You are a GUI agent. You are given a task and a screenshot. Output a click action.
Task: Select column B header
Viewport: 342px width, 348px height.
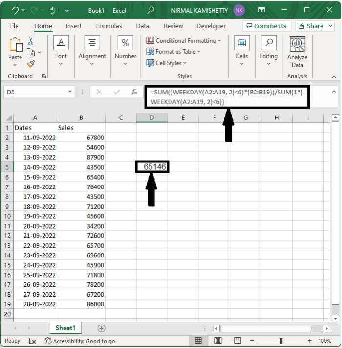(81, 117)
